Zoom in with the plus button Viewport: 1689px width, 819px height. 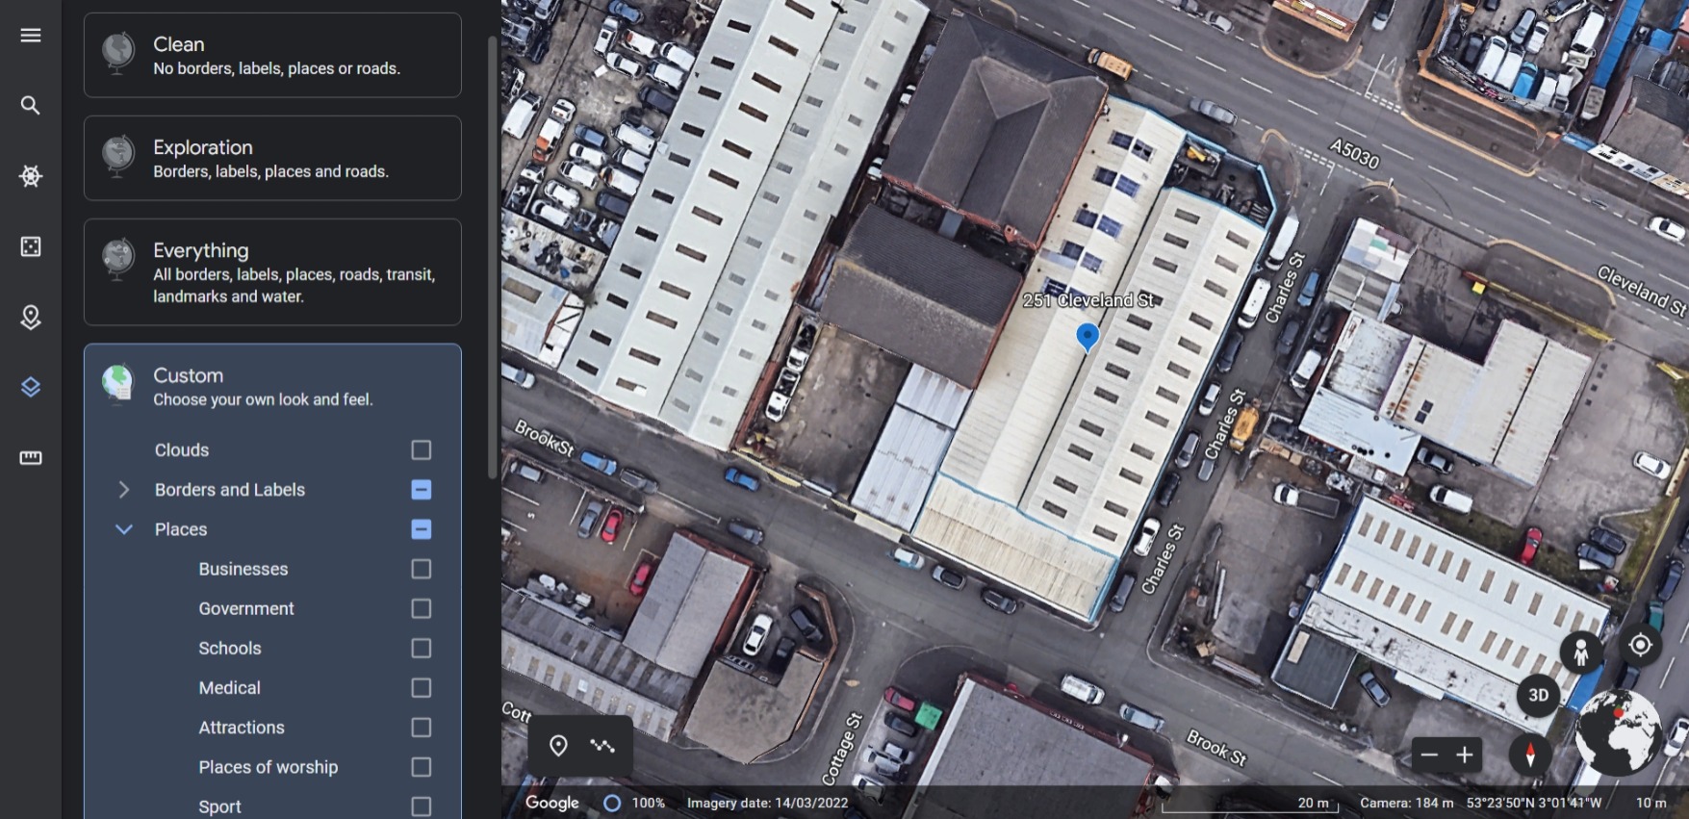1465,755
